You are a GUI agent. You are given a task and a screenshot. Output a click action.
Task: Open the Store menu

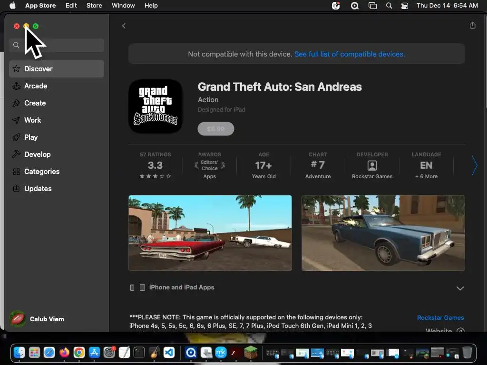(x=94, y=6)
